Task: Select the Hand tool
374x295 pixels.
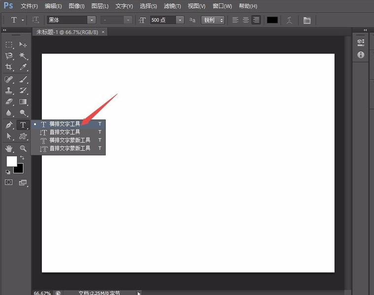Action: tap(9, 148)
